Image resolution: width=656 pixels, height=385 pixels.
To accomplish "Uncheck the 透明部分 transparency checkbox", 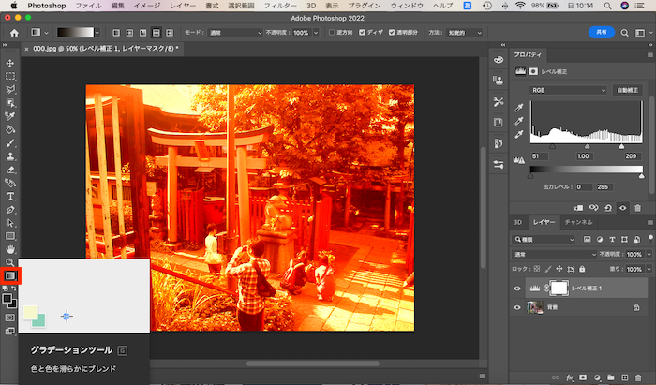I will (x=392, y=33).
